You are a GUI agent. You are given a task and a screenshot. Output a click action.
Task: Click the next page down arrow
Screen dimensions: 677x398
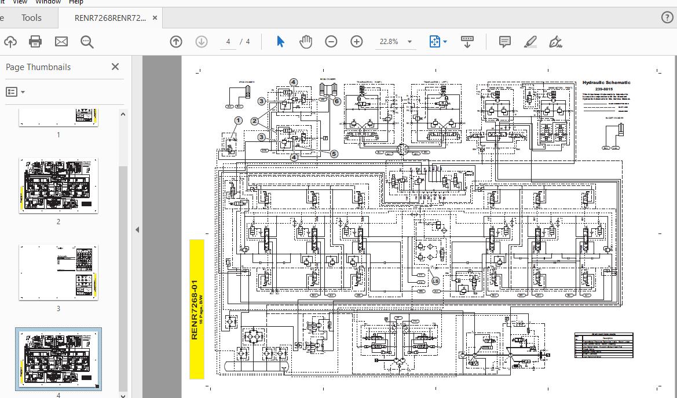click(201, 42)
